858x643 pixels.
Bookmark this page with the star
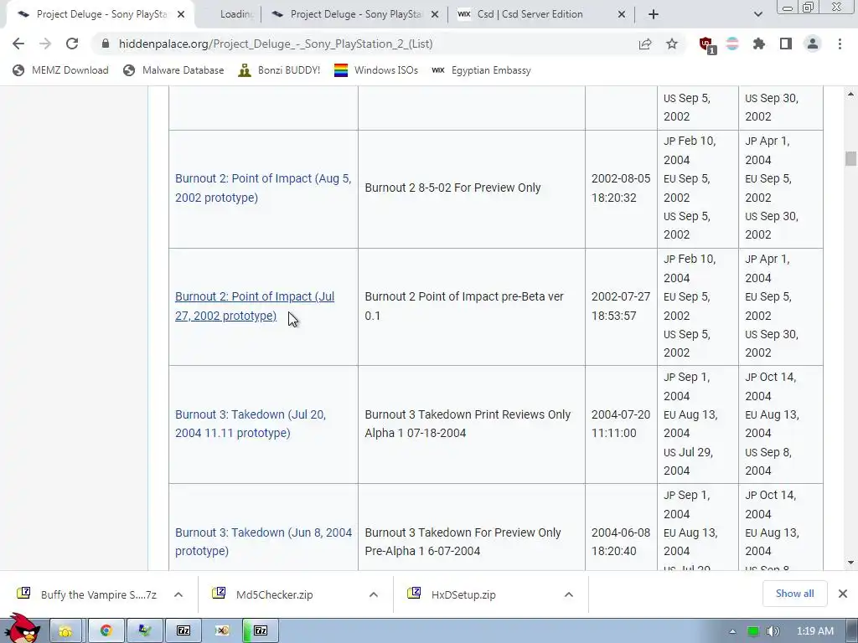[x=672, y=44]
